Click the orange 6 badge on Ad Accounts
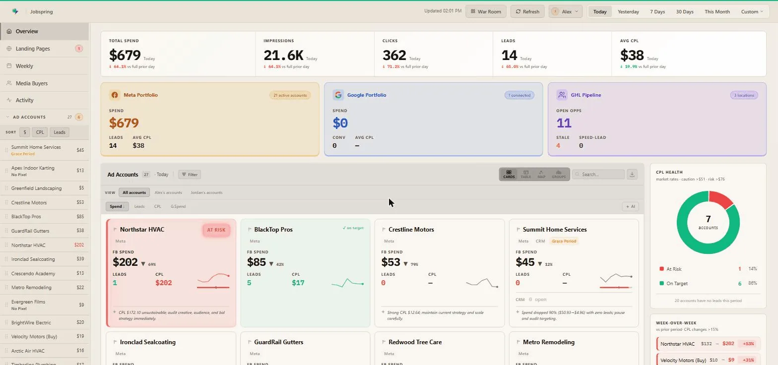Screen dimensions: 778x365 (79, 117)
